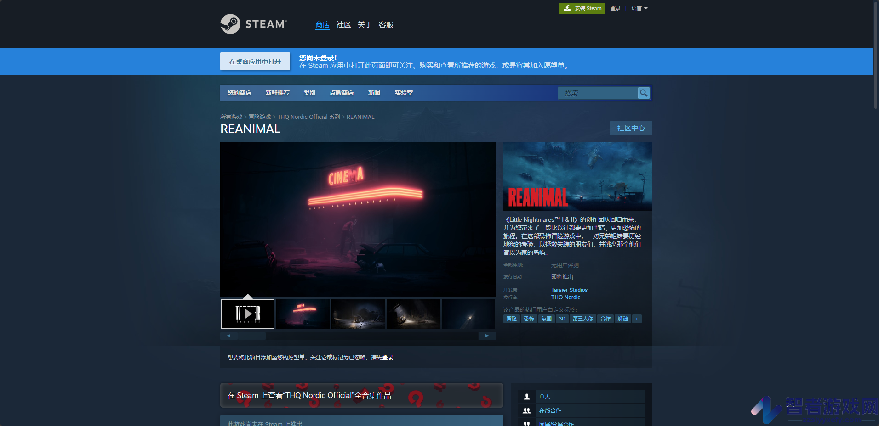879x426 pixels.
Task: Click the 冒险游戏 breadcrumb
Action: point(260,117)
